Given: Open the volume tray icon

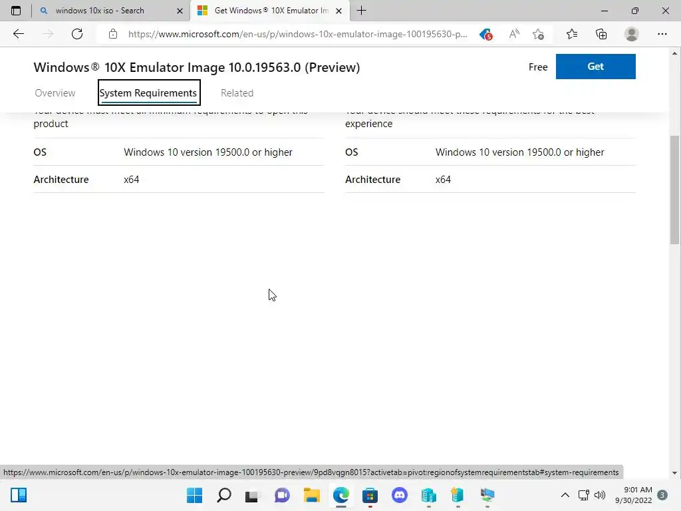Looking at the screenshot, I should coord(600,495).
